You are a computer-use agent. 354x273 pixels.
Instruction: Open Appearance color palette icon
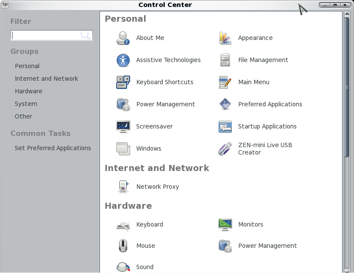tap(225, 38)
